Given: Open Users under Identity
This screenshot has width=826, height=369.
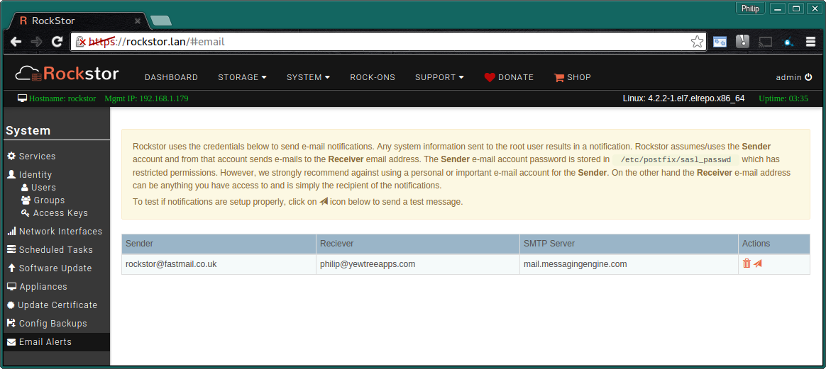Looking at the screenshot, I should pos(38,187).
